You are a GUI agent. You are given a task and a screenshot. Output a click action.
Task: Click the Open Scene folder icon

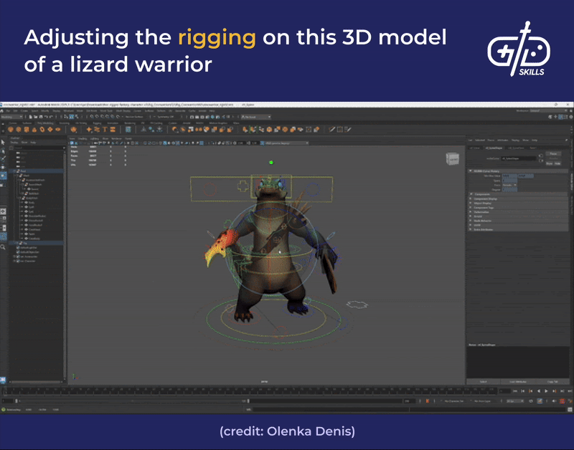pyautogui.click(x=36, y=117)
